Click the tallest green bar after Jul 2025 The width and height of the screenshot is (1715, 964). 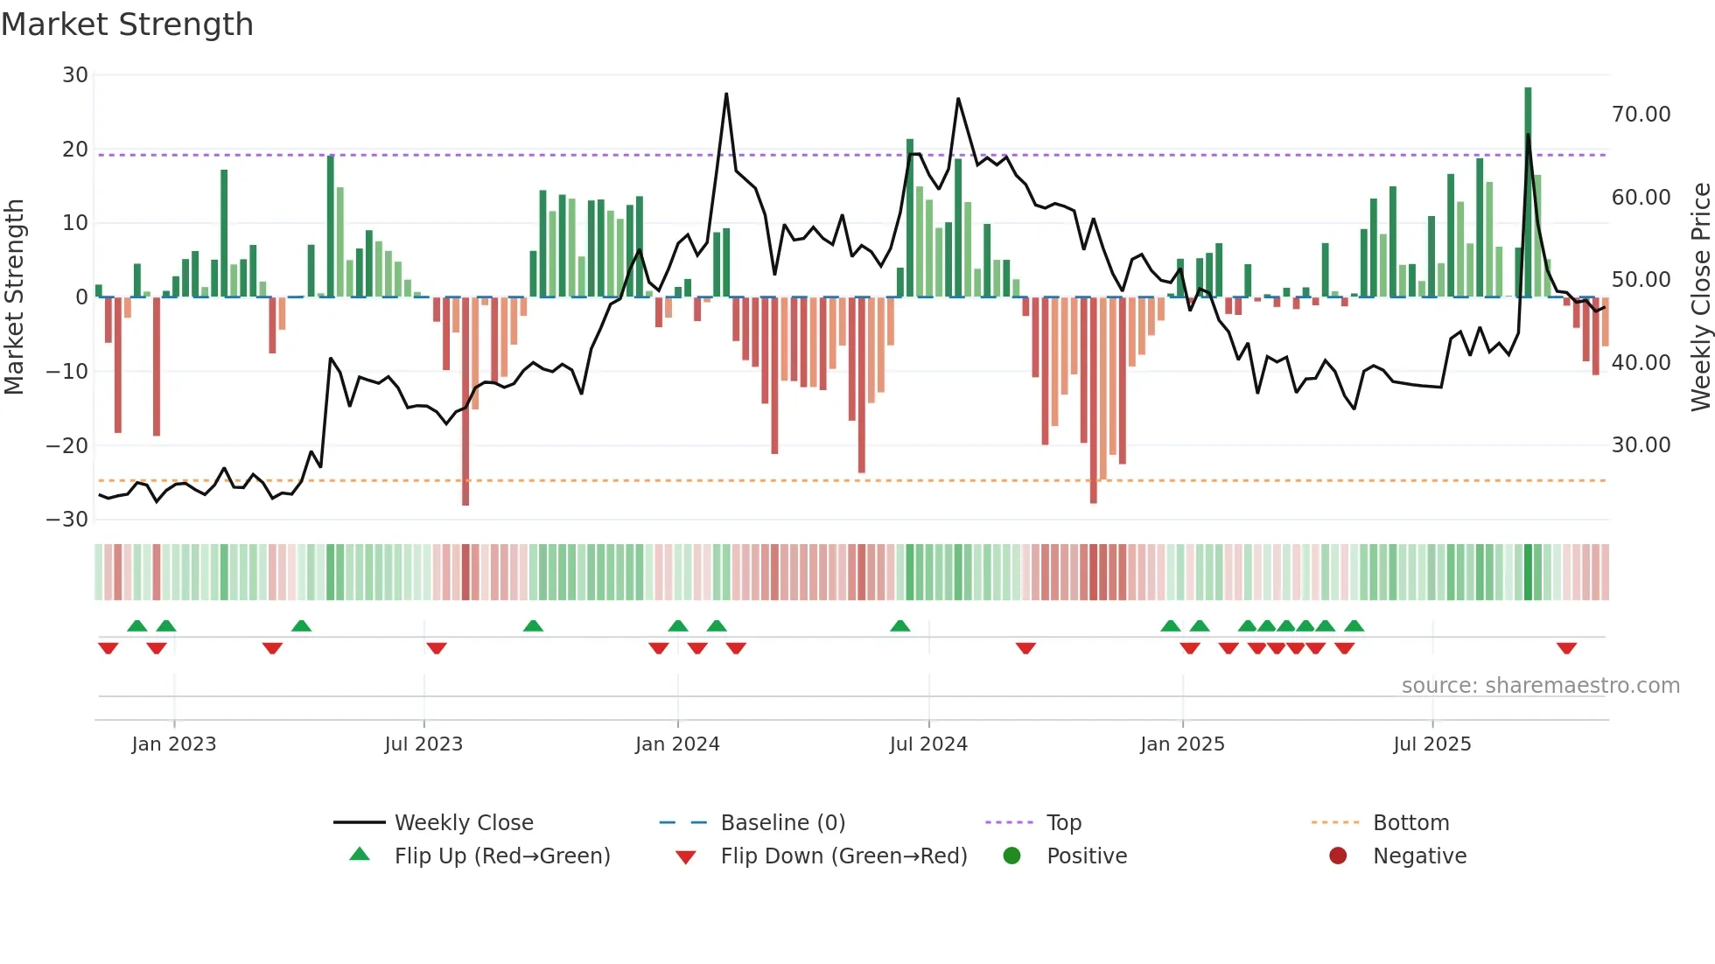coord(1528,114)
